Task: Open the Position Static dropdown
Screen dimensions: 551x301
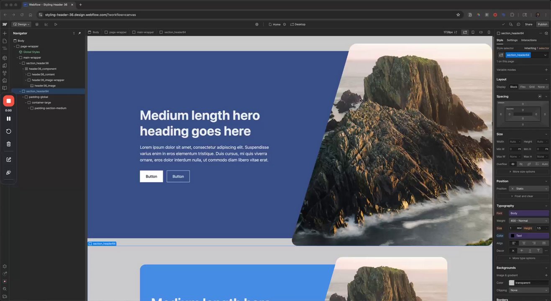Action: 529,189
